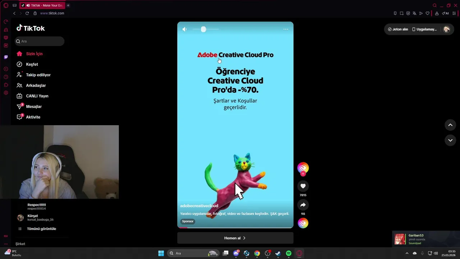
Task: Click the Opera tab search magnifier
Action: (434, 5)
